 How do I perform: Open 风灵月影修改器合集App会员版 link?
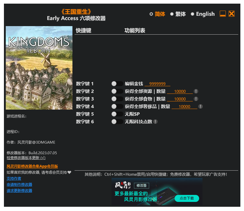click(x=32, y=166)
